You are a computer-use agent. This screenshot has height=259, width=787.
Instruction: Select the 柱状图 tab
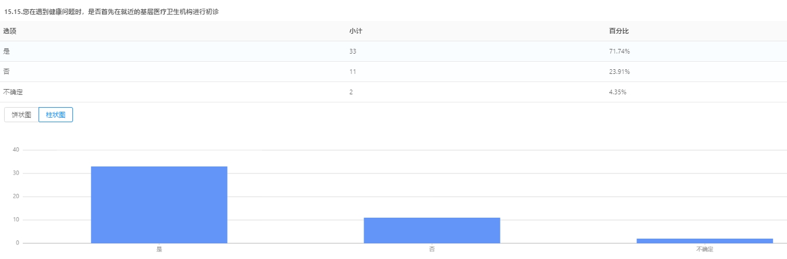[x=55, y=115]
